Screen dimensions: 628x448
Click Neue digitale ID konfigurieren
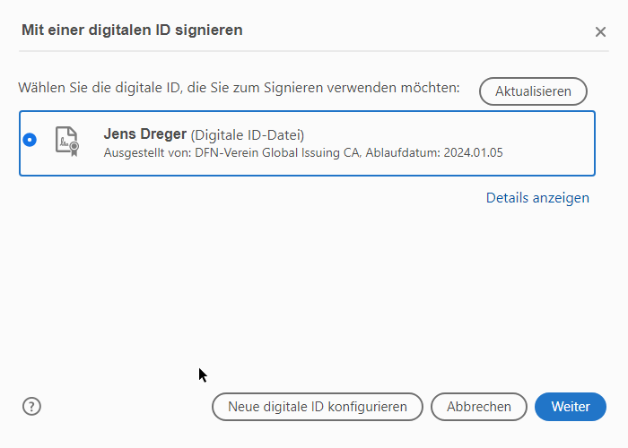[x=318, y=407]
